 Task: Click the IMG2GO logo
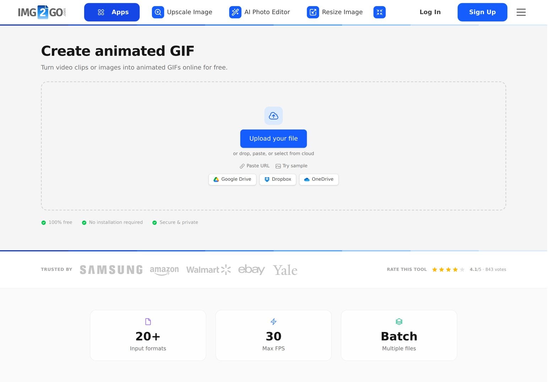pyautogui.click(x=42, y=12)
